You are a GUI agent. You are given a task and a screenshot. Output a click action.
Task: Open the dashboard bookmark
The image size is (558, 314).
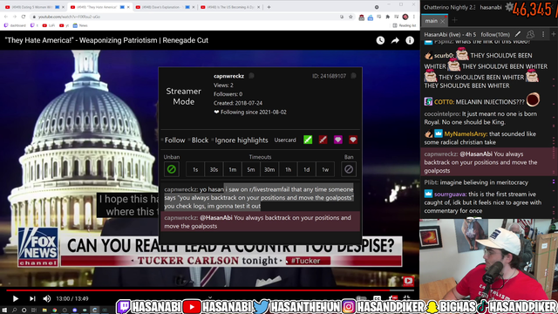point(15,25)
